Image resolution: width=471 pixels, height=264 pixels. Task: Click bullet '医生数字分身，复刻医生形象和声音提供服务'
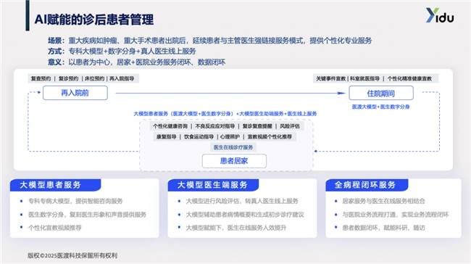[x=87, y=215]
